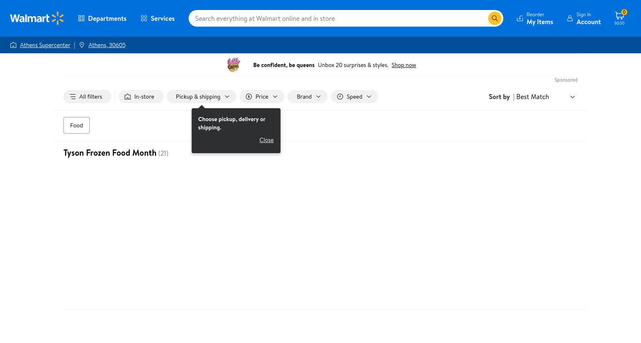Click the Pickup & shipping chevron

pyautogui.click(x=227, y=97)
